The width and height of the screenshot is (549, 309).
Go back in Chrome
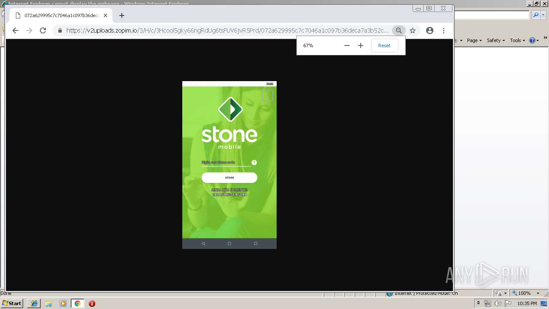click(15, 30)
